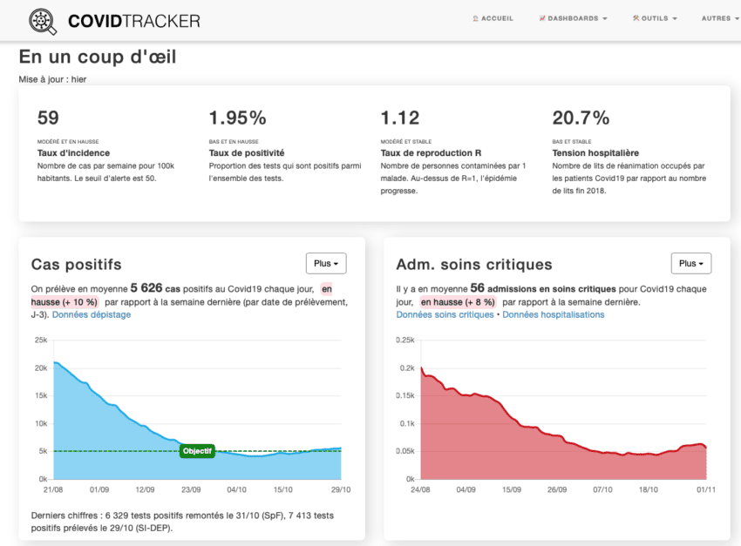Image resolution: width=741 pixels, height=546 pixels.
Task: Click the 'En un coup d'œil' page heading
Action: tap(98, 57)
